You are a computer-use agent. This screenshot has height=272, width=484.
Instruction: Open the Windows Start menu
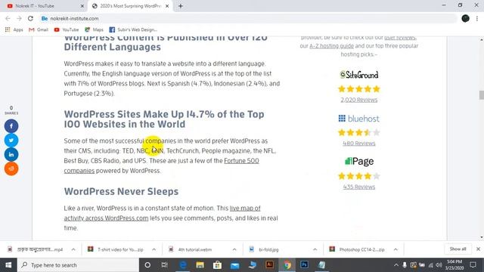8,265
